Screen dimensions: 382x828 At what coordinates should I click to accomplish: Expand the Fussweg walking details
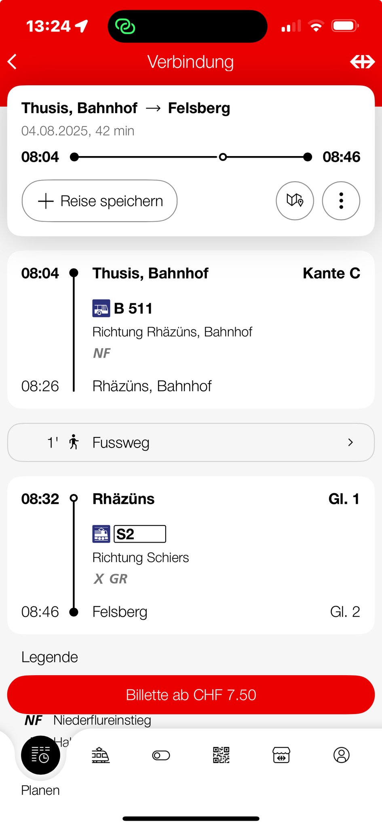[191, 442]
